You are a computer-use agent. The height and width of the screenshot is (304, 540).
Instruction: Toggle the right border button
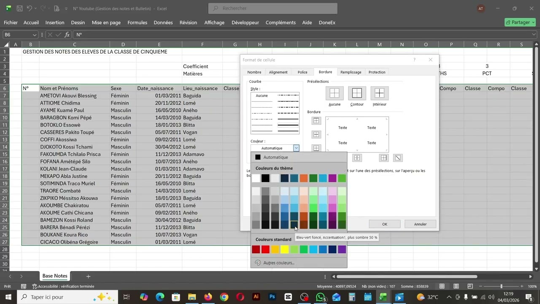coord(383,158)
